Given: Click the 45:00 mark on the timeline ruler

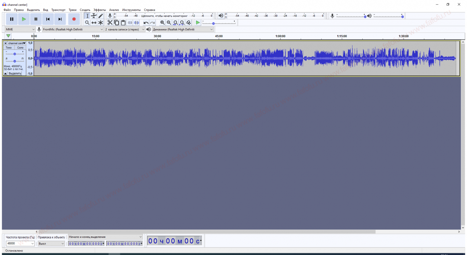Looking at the screenshot, I should point(219,36).
